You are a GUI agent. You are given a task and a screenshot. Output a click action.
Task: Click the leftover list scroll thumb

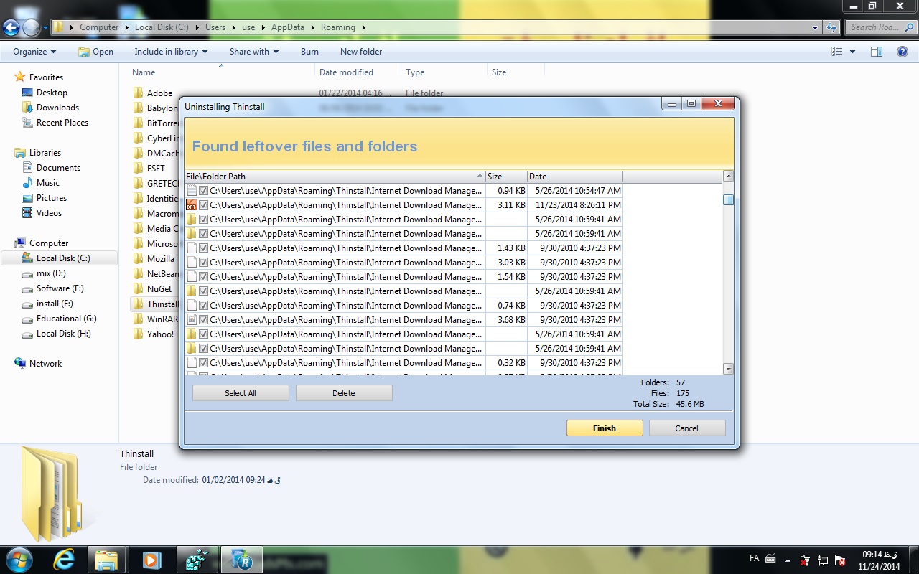728,200
